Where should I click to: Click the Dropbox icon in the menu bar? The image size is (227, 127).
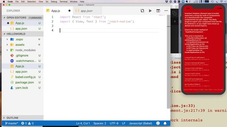coord(167,1)
